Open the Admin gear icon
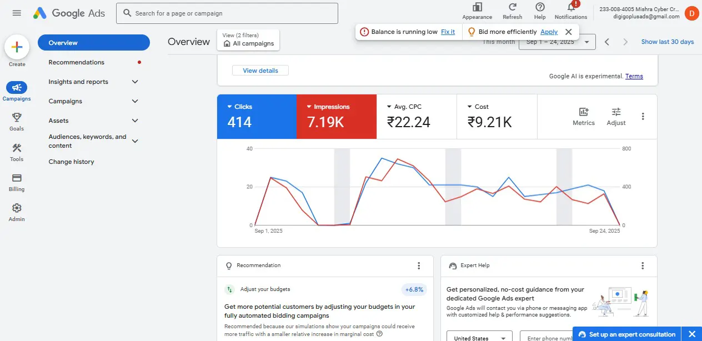Screen dimensions: 702x341 17,208
